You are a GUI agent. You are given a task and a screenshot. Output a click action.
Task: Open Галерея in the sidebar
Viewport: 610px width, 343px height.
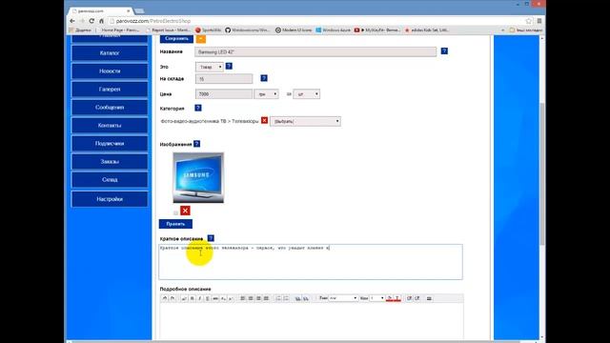[110, 89]
